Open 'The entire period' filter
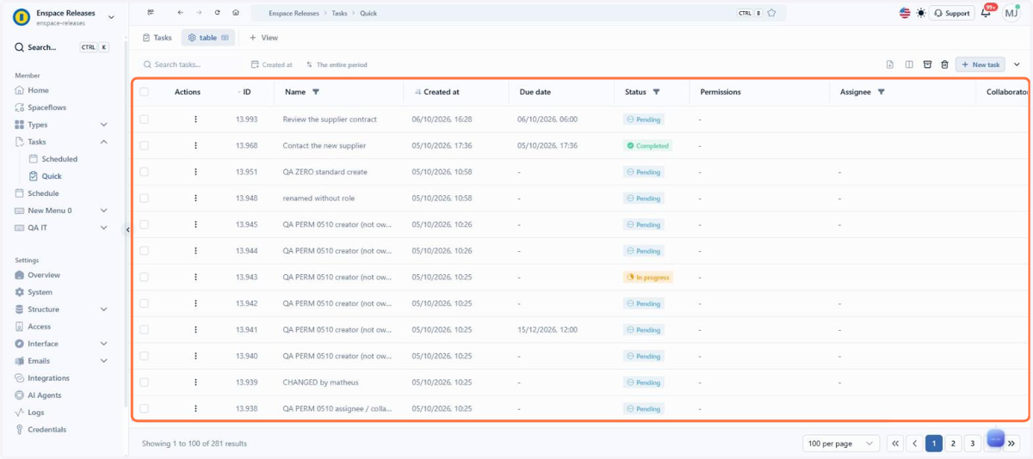This screenshot has width=1033, height=459. pos(337,64)
